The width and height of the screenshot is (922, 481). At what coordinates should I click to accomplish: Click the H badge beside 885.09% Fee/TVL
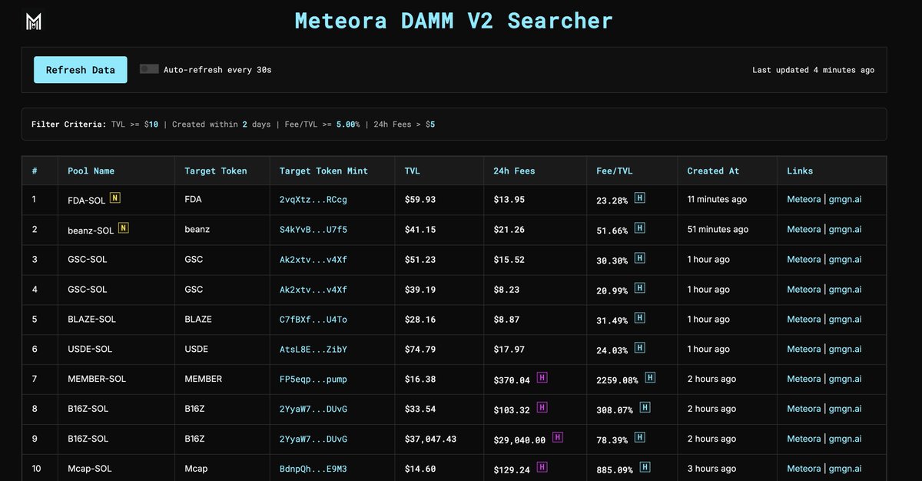(x=645, y=467)
